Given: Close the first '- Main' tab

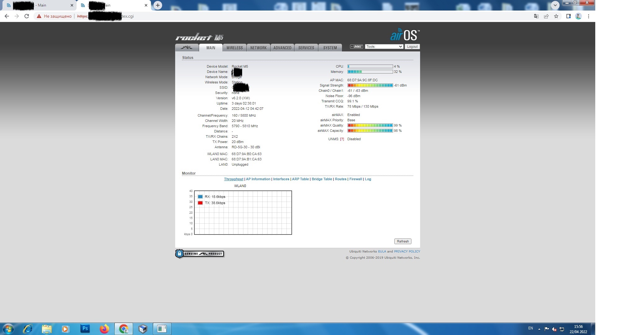Looking at the screenshot, I should (x=72, y=5).
